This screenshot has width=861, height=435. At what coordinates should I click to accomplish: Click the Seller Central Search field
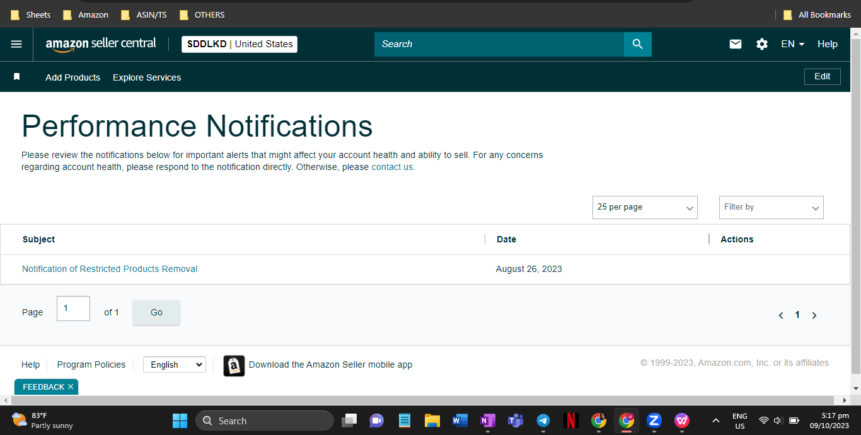click(499, 44)
